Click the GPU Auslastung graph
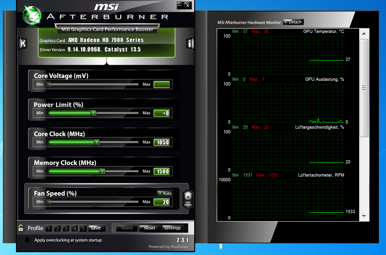The height and width of the screenshot is (255, 386). coord(288,103)
